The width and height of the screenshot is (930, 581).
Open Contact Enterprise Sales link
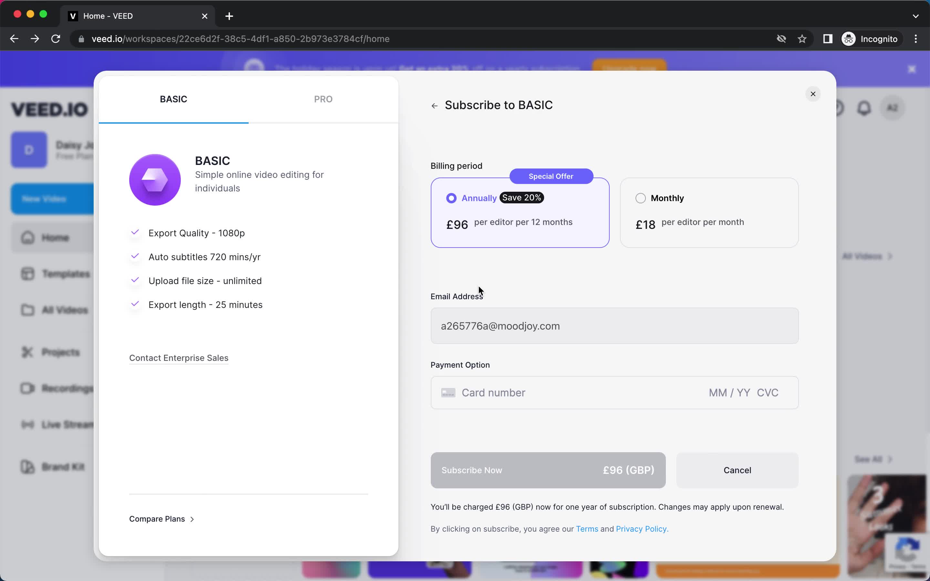pos(179,358)
